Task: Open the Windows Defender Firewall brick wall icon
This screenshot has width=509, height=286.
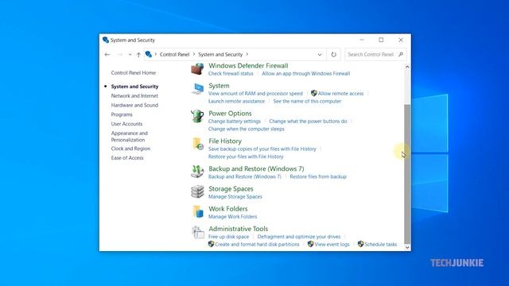Action: (x=197, y=69)
